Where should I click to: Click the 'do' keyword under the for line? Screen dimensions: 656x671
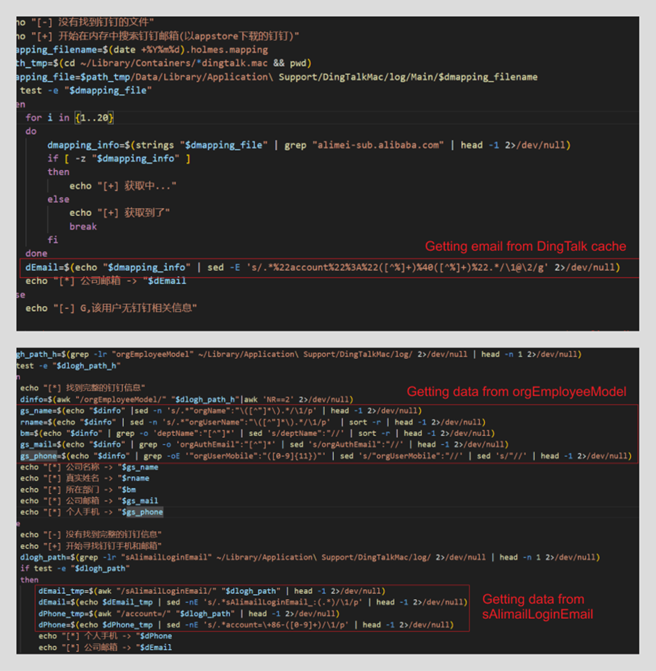[x=31, y=131]
